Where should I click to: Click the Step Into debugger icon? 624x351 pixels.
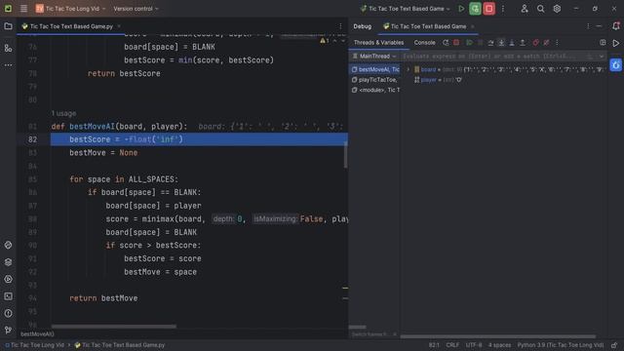click(x=501, y=43)
